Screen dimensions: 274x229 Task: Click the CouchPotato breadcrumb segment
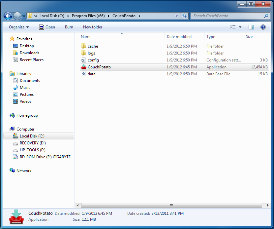tap(124, 16)
